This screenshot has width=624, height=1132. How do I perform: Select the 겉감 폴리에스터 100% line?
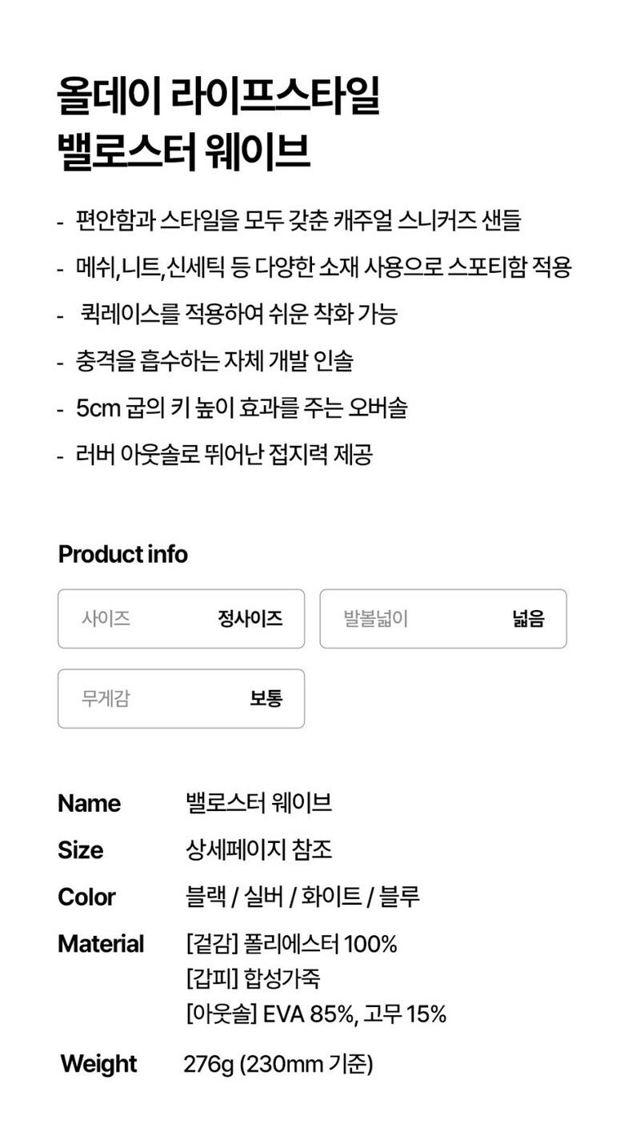click(x=291, y=943)
